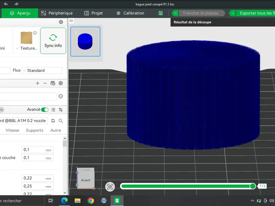Click the save preset icon

[53, 121]
